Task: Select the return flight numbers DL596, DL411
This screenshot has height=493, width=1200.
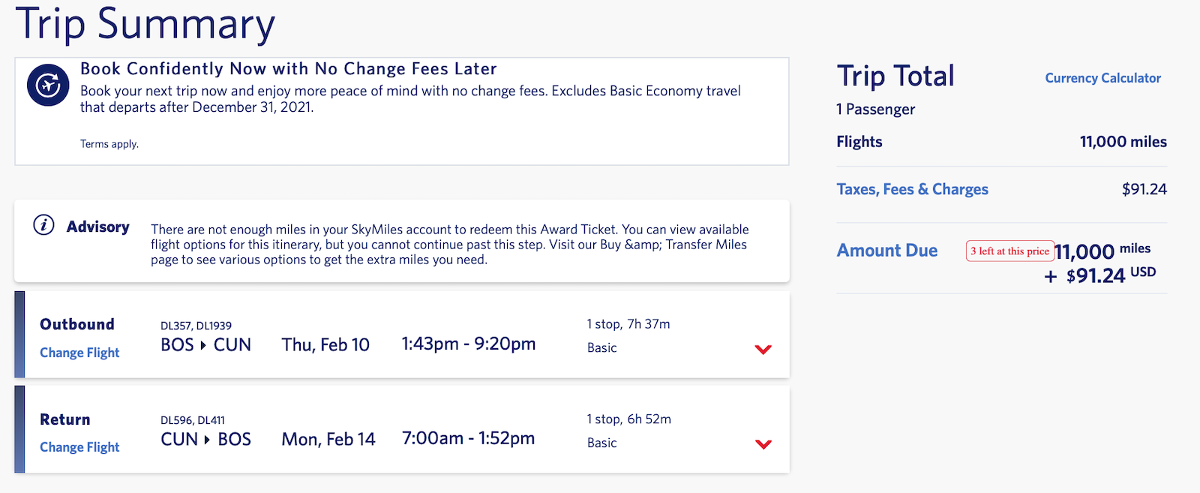Action: (193, 420)
